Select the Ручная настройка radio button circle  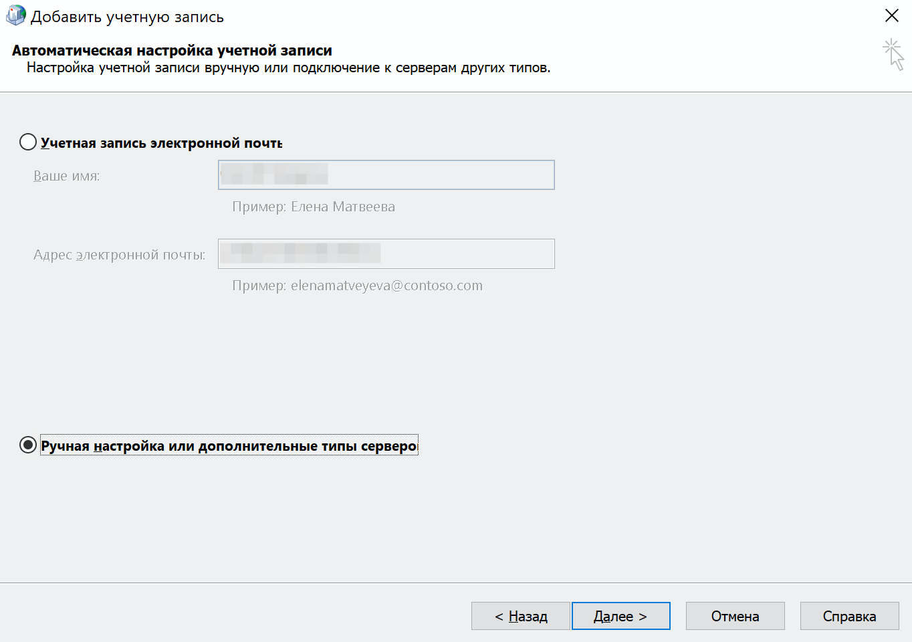click(x=28, y=445)
